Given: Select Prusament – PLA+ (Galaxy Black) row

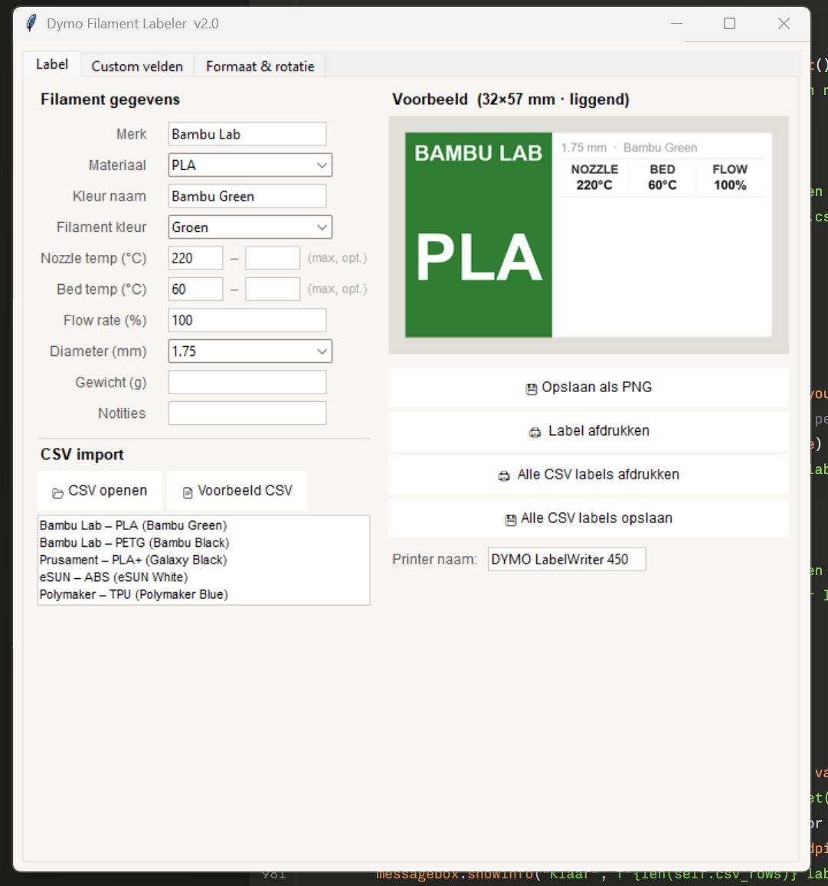Looking at the screenshot, I should 204,560.
